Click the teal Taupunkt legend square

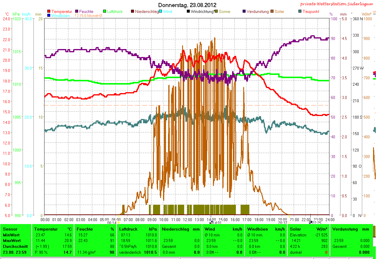[x=300, y=11]
